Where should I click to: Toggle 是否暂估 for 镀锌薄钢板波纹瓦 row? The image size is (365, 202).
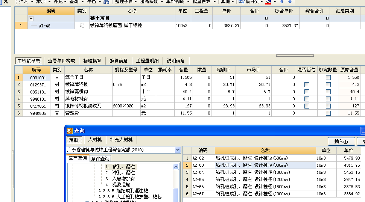[307, 106]
